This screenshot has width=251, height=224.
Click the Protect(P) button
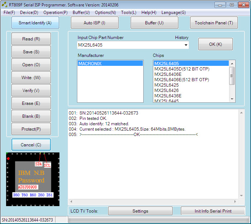31,129
